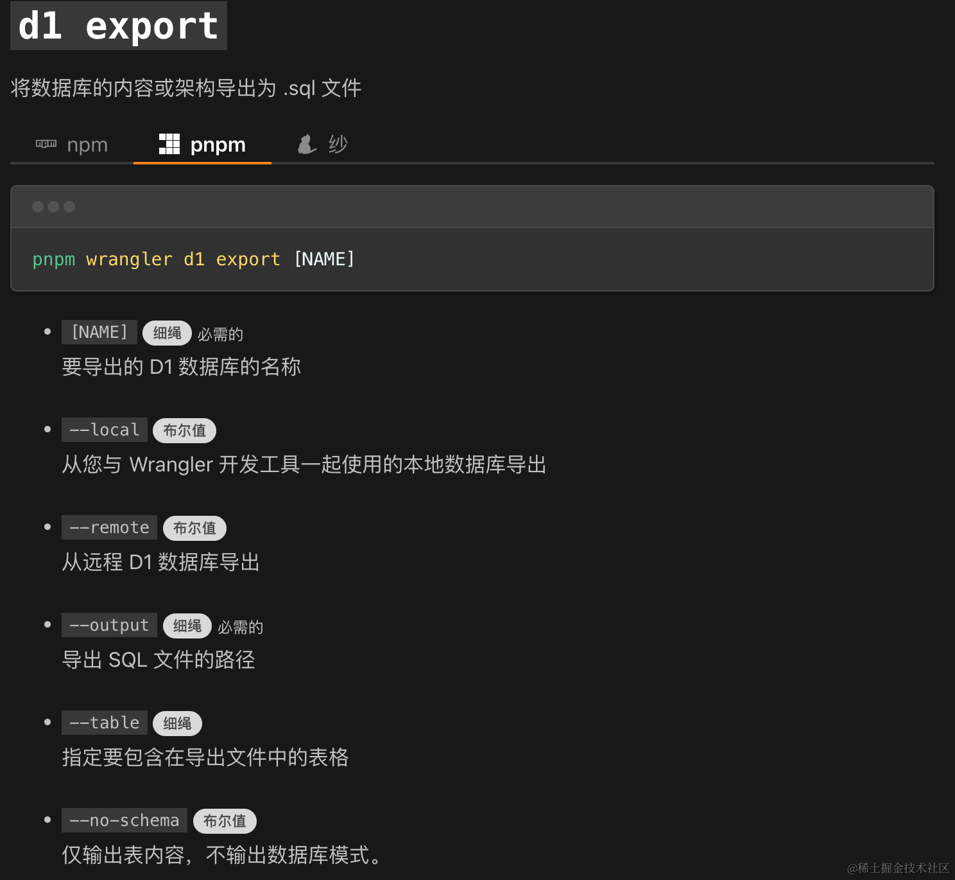The height and width of the screenshot is (880, 955).
Task: Click the middle terminal window dot
Action: pos(54,207)
